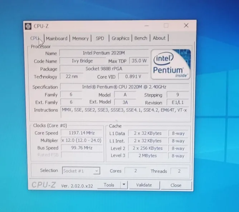Open the CPU tab
Viewport: 239px width, 212px height.
click(35, 38)
